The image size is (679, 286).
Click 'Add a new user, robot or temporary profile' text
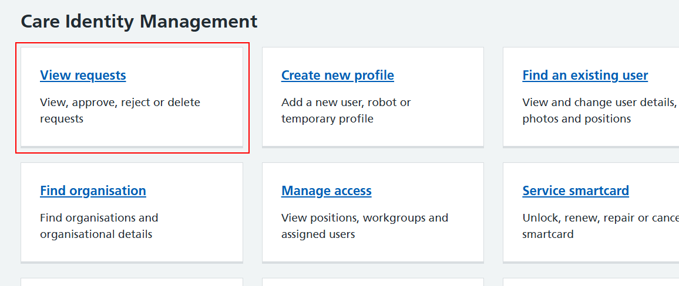[x=346, y=111]
